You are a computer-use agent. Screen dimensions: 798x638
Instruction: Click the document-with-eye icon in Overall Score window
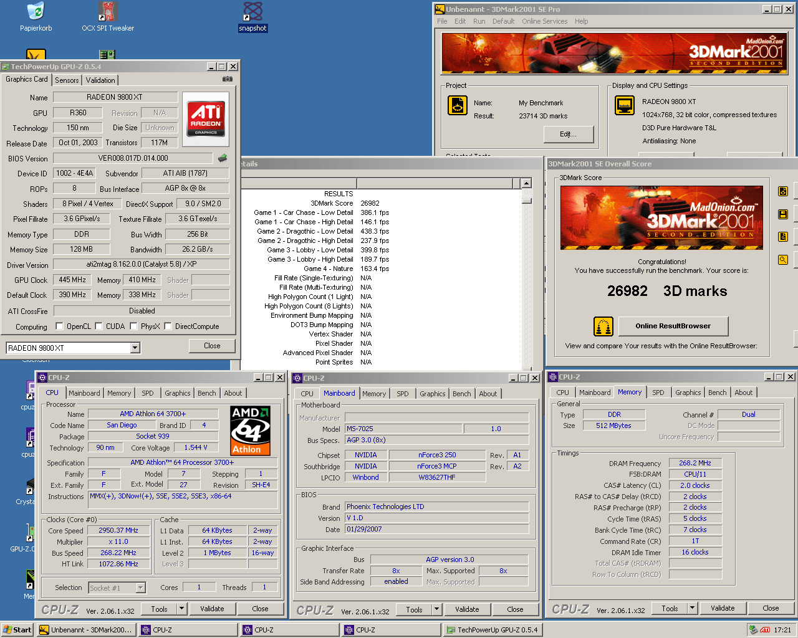coord(783,191)
